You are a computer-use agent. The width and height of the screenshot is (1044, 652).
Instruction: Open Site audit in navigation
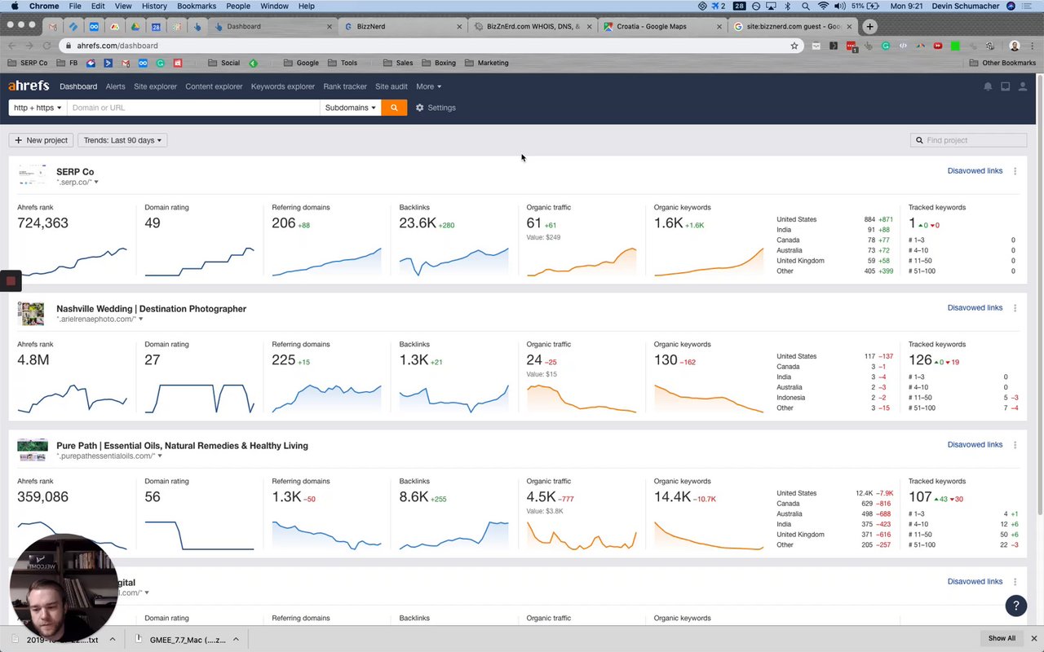[391, 86]
